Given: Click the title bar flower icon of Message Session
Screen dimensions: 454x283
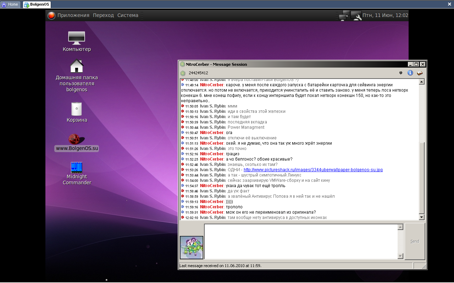Looking at the screenshot, I should (182, 64).
